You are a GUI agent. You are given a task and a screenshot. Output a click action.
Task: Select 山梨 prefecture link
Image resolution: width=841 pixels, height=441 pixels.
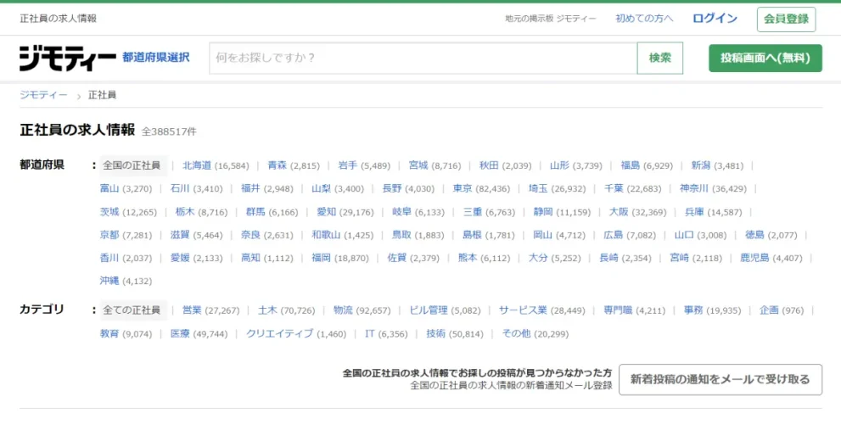pos(322,188)
